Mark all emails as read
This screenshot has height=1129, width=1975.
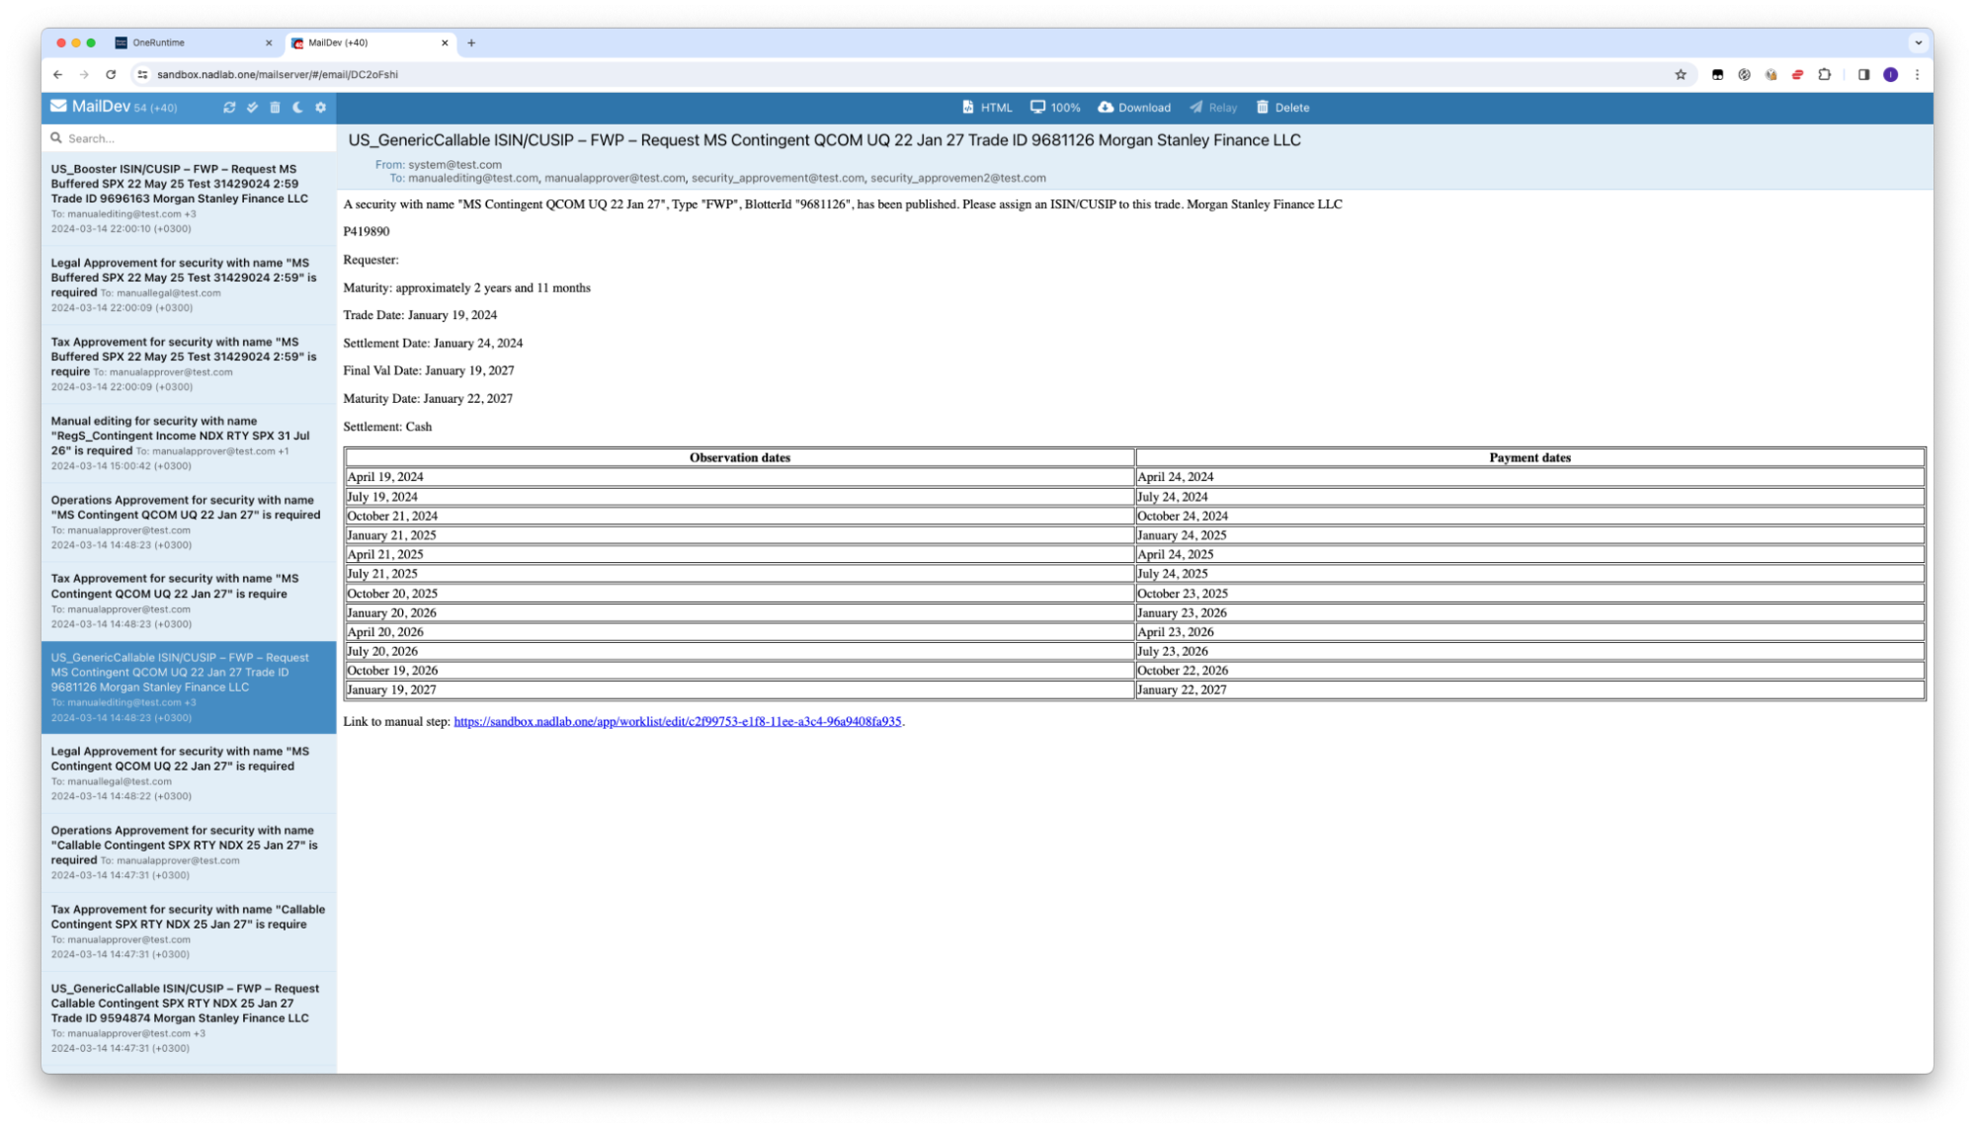[x=252, y=108]
